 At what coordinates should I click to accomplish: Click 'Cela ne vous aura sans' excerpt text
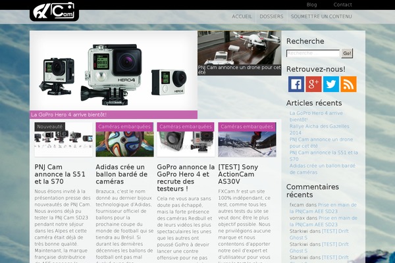point(184,199)
